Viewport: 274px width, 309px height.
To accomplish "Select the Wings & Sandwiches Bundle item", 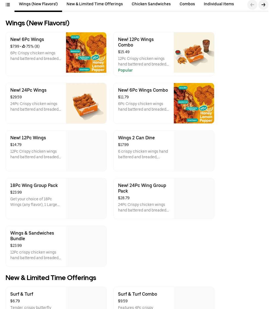I will click(x=32, y=236).
